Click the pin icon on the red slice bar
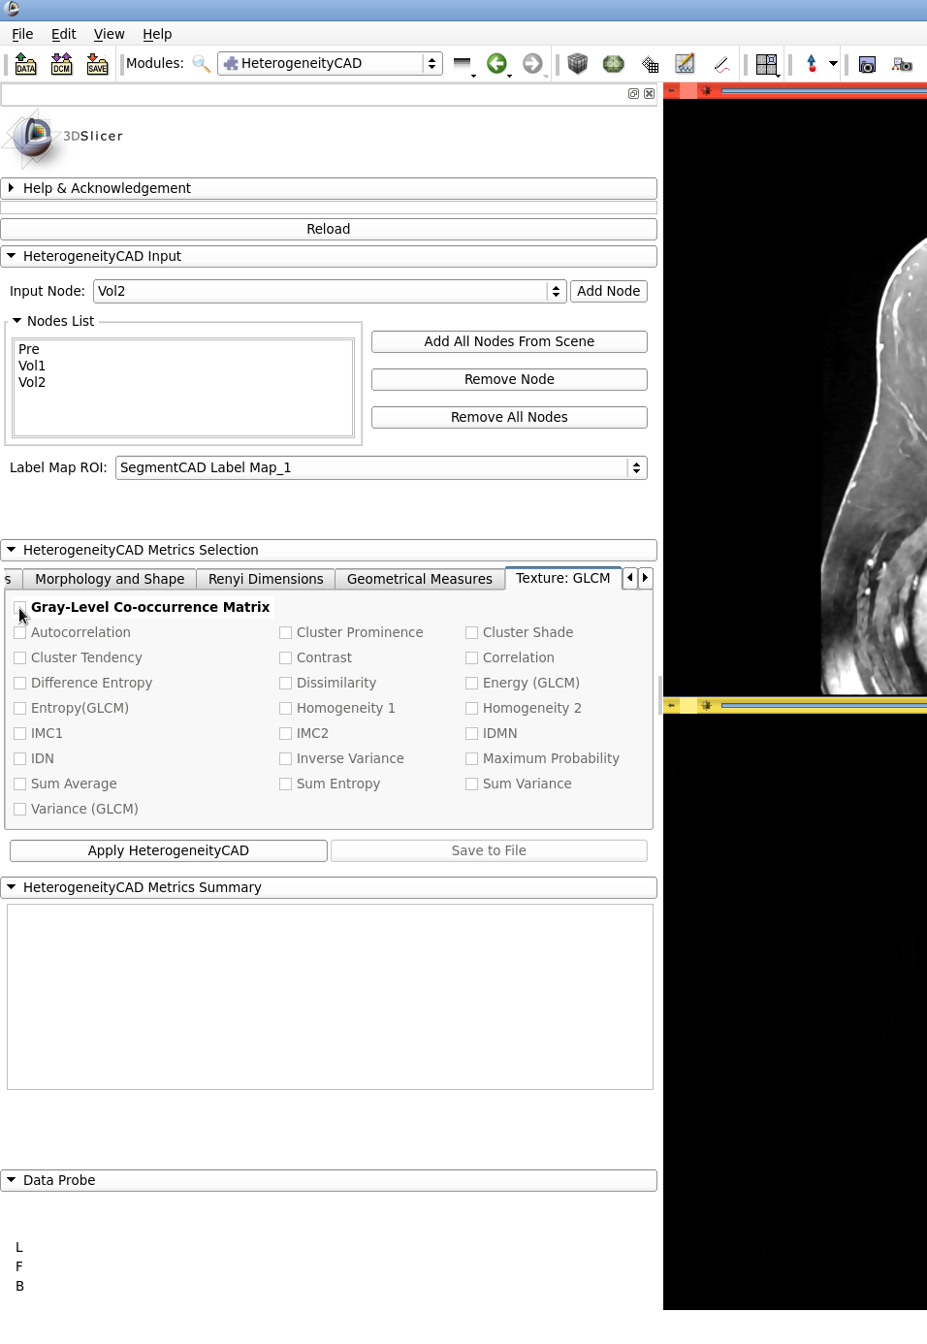The width and height of the screenshot is (927, 1344). (706, 90)
